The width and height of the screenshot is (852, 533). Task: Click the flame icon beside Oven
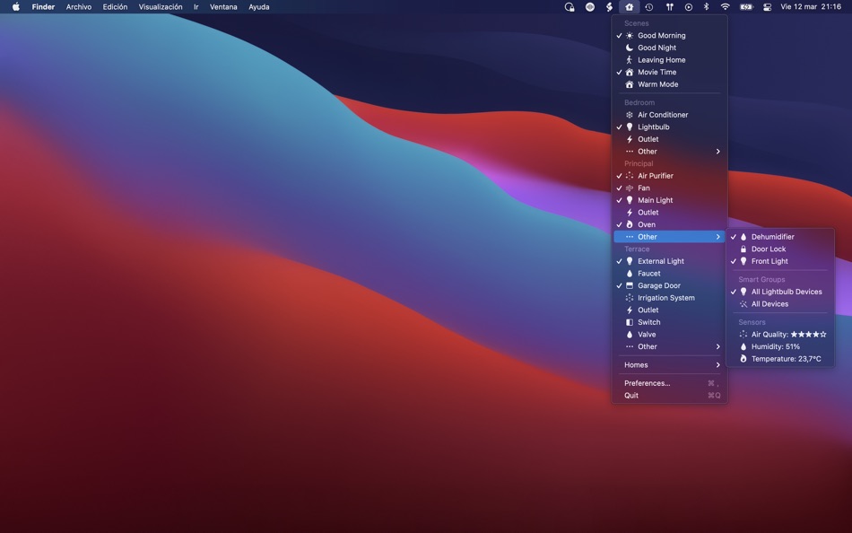[630, 224]
